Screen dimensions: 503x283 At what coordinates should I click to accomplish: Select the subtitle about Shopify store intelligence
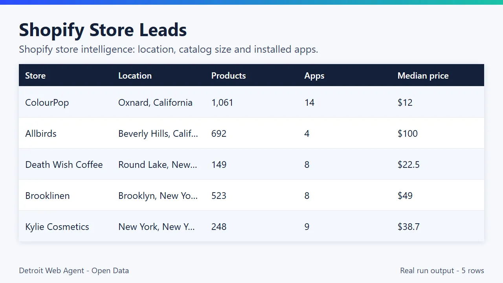[x=169, y=50]
